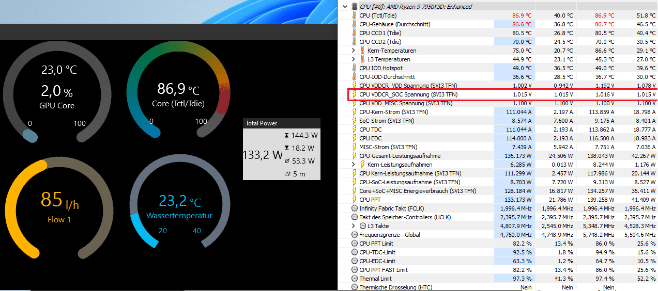
Task: Click circle icon of Thermal Limit
Action: coord(355,279)
